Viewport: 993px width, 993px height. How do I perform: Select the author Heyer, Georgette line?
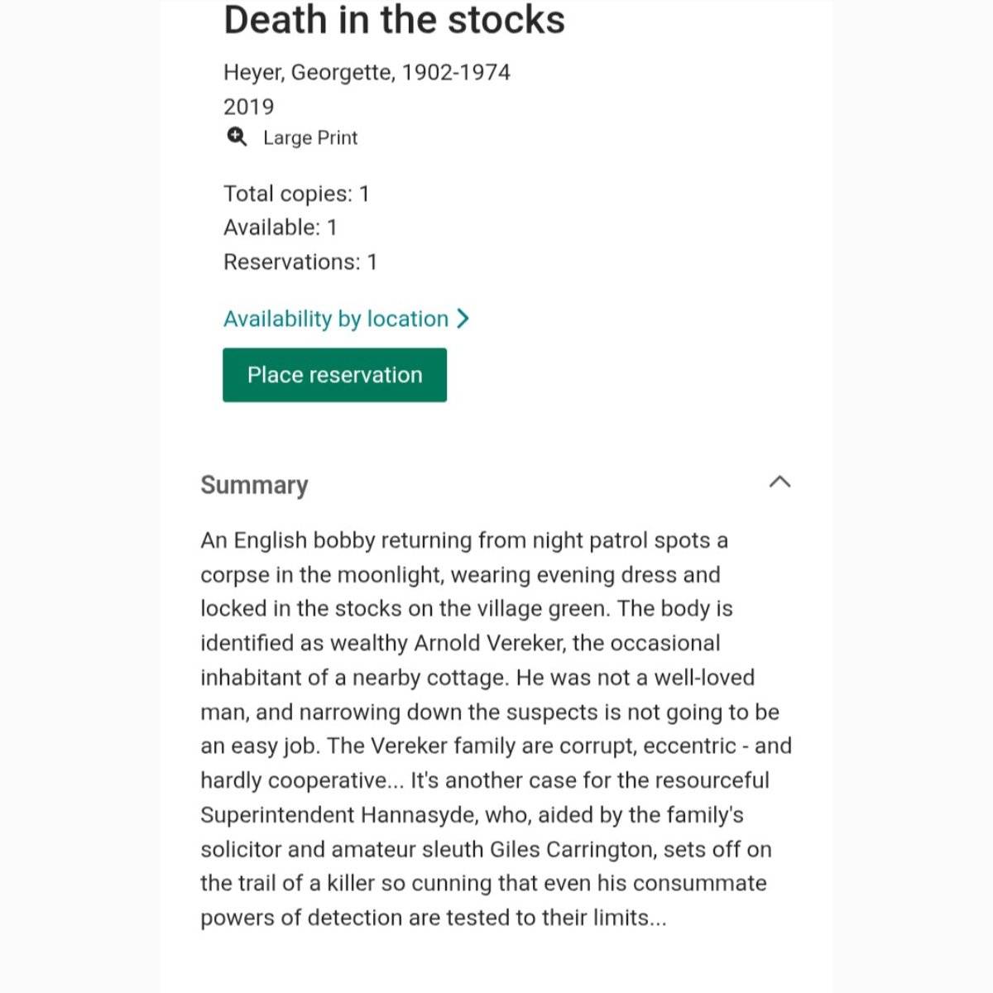coord(367,72)
